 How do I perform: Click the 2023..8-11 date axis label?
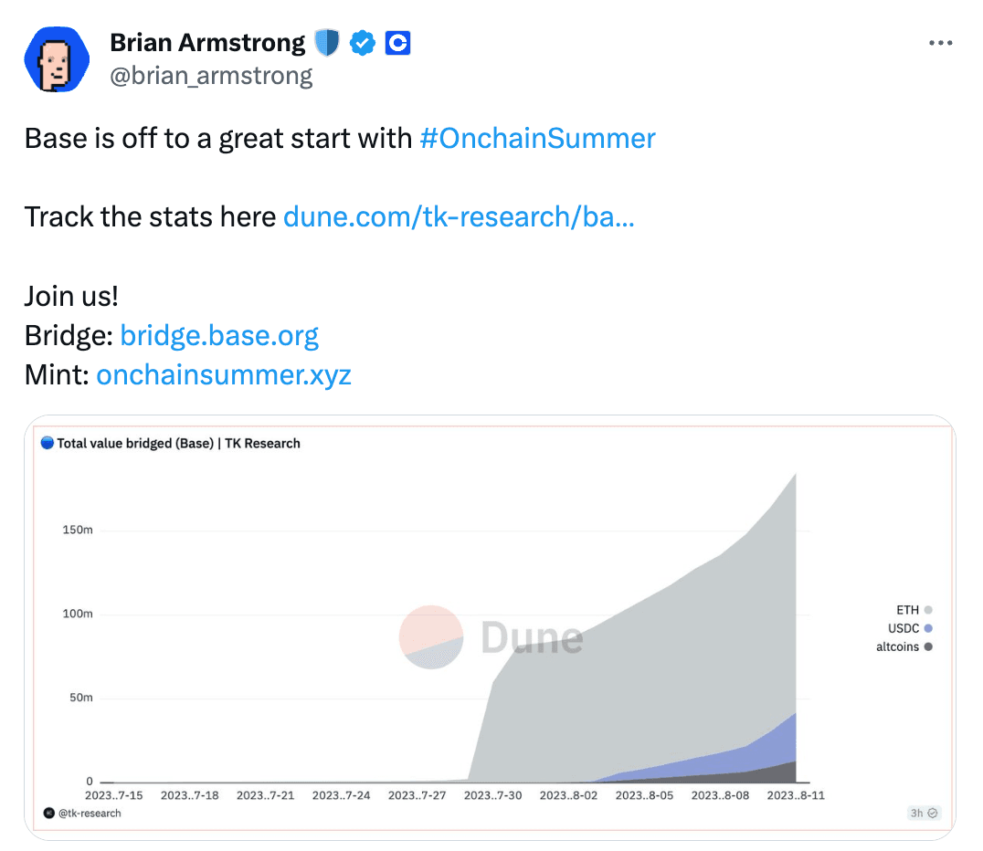point(796,795)
